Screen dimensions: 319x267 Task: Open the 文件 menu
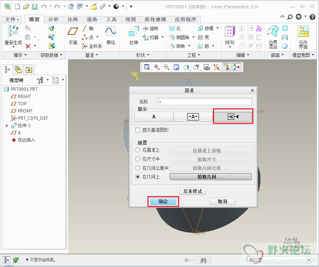12,20
